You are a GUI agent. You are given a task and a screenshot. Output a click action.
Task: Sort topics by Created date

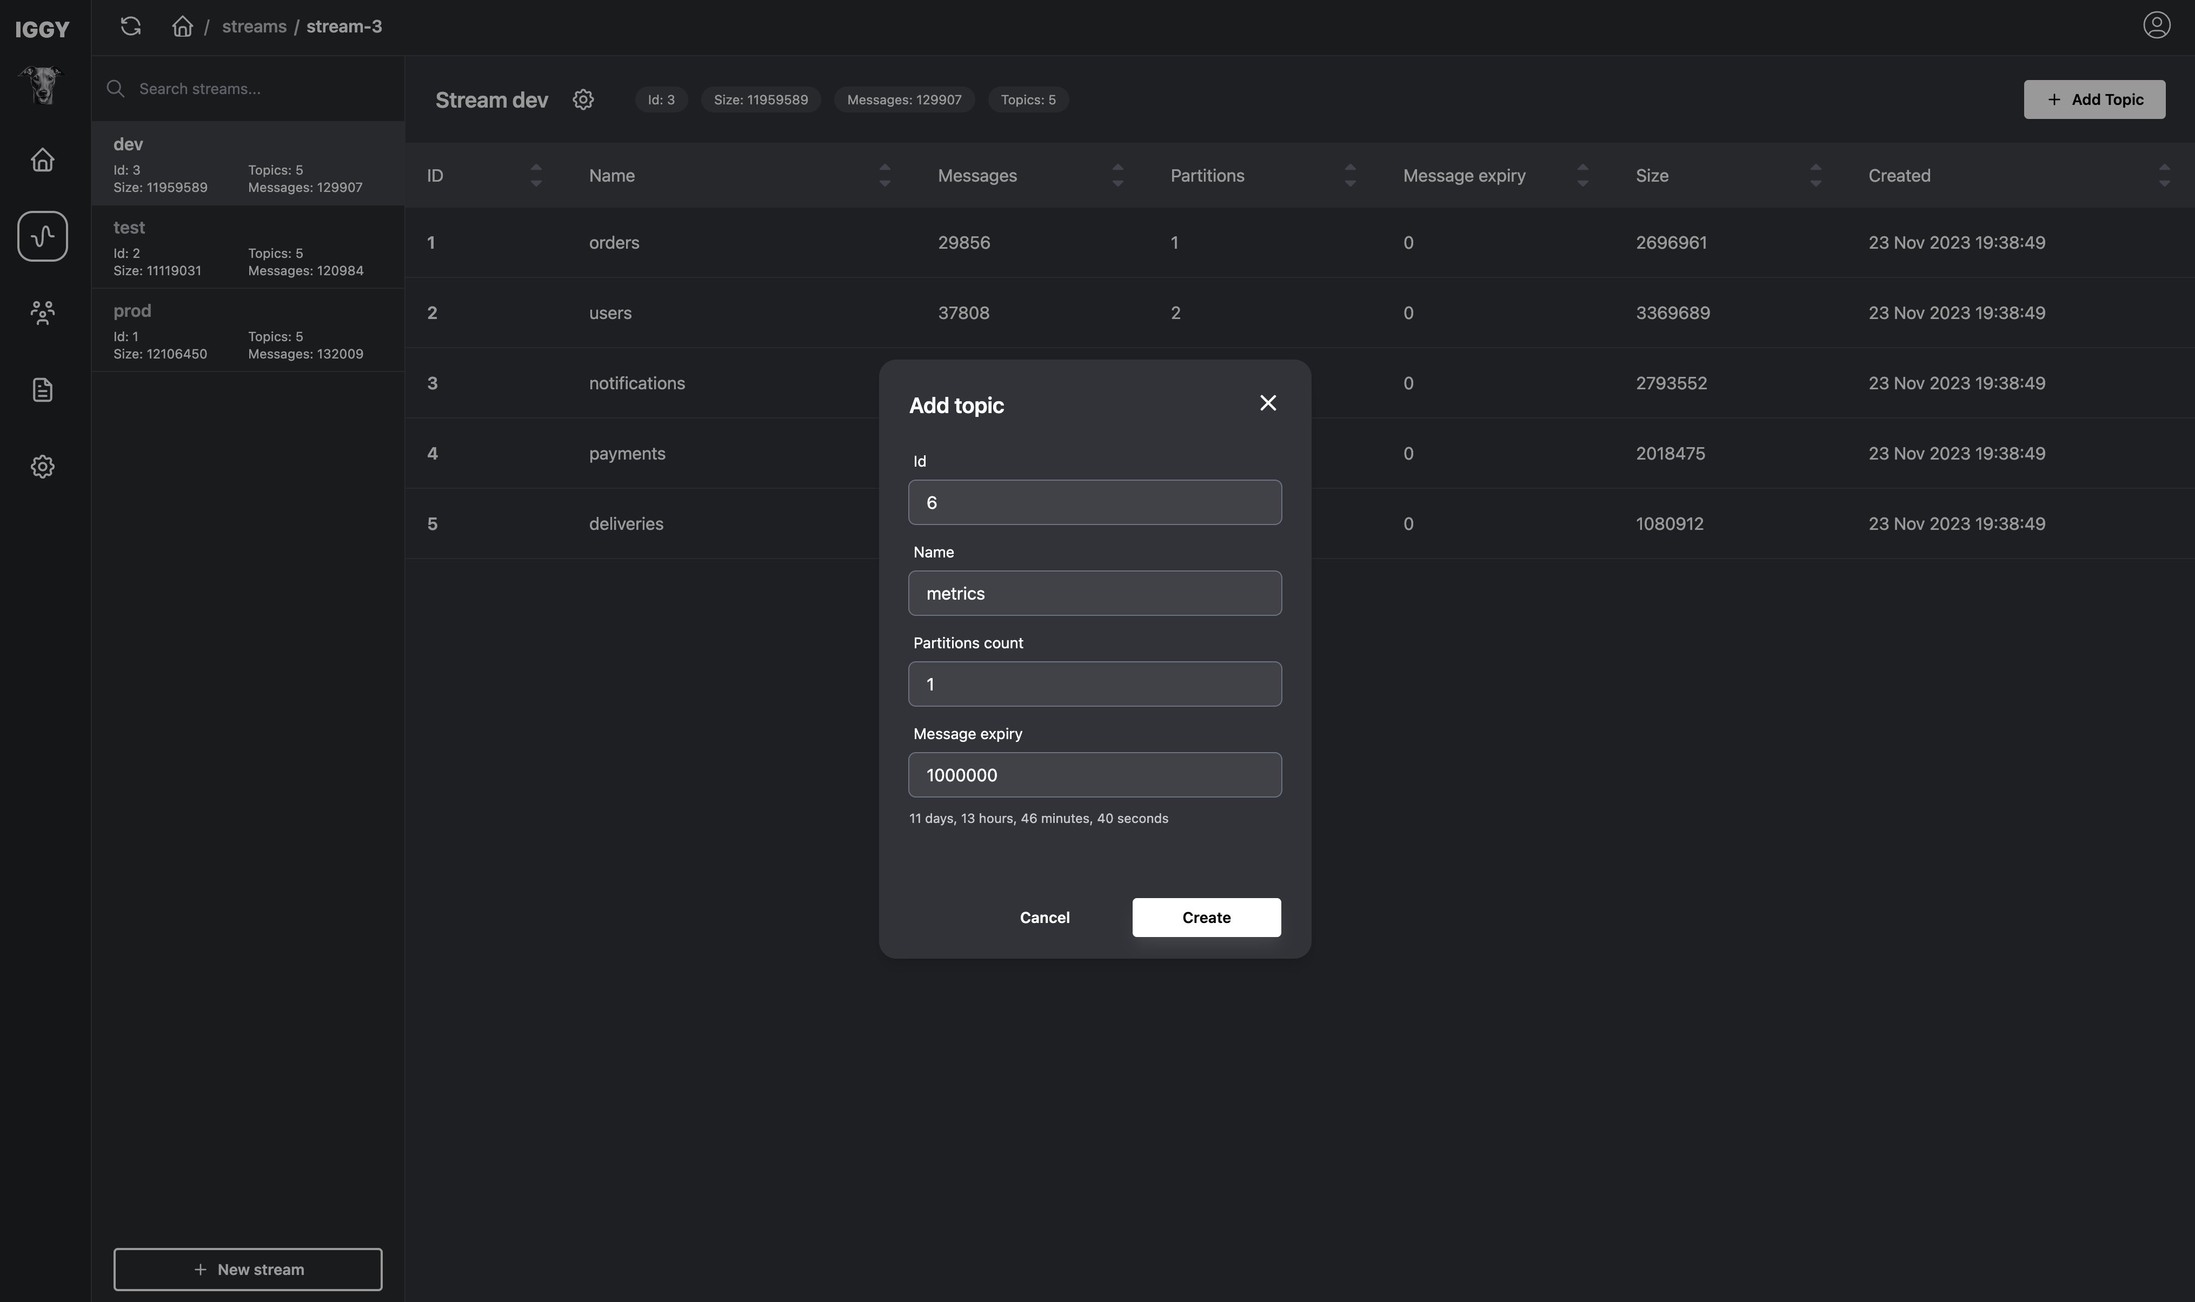click(2164, 176)
